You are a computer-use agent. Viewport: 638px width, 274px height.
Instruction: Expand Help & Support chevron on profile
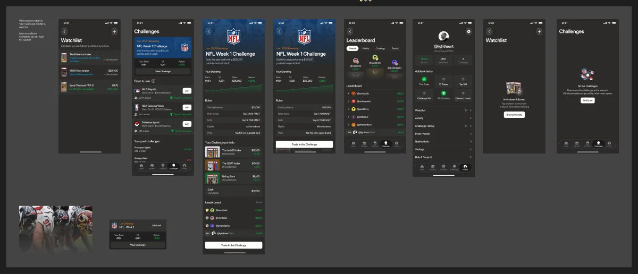[x=471, y=157]
